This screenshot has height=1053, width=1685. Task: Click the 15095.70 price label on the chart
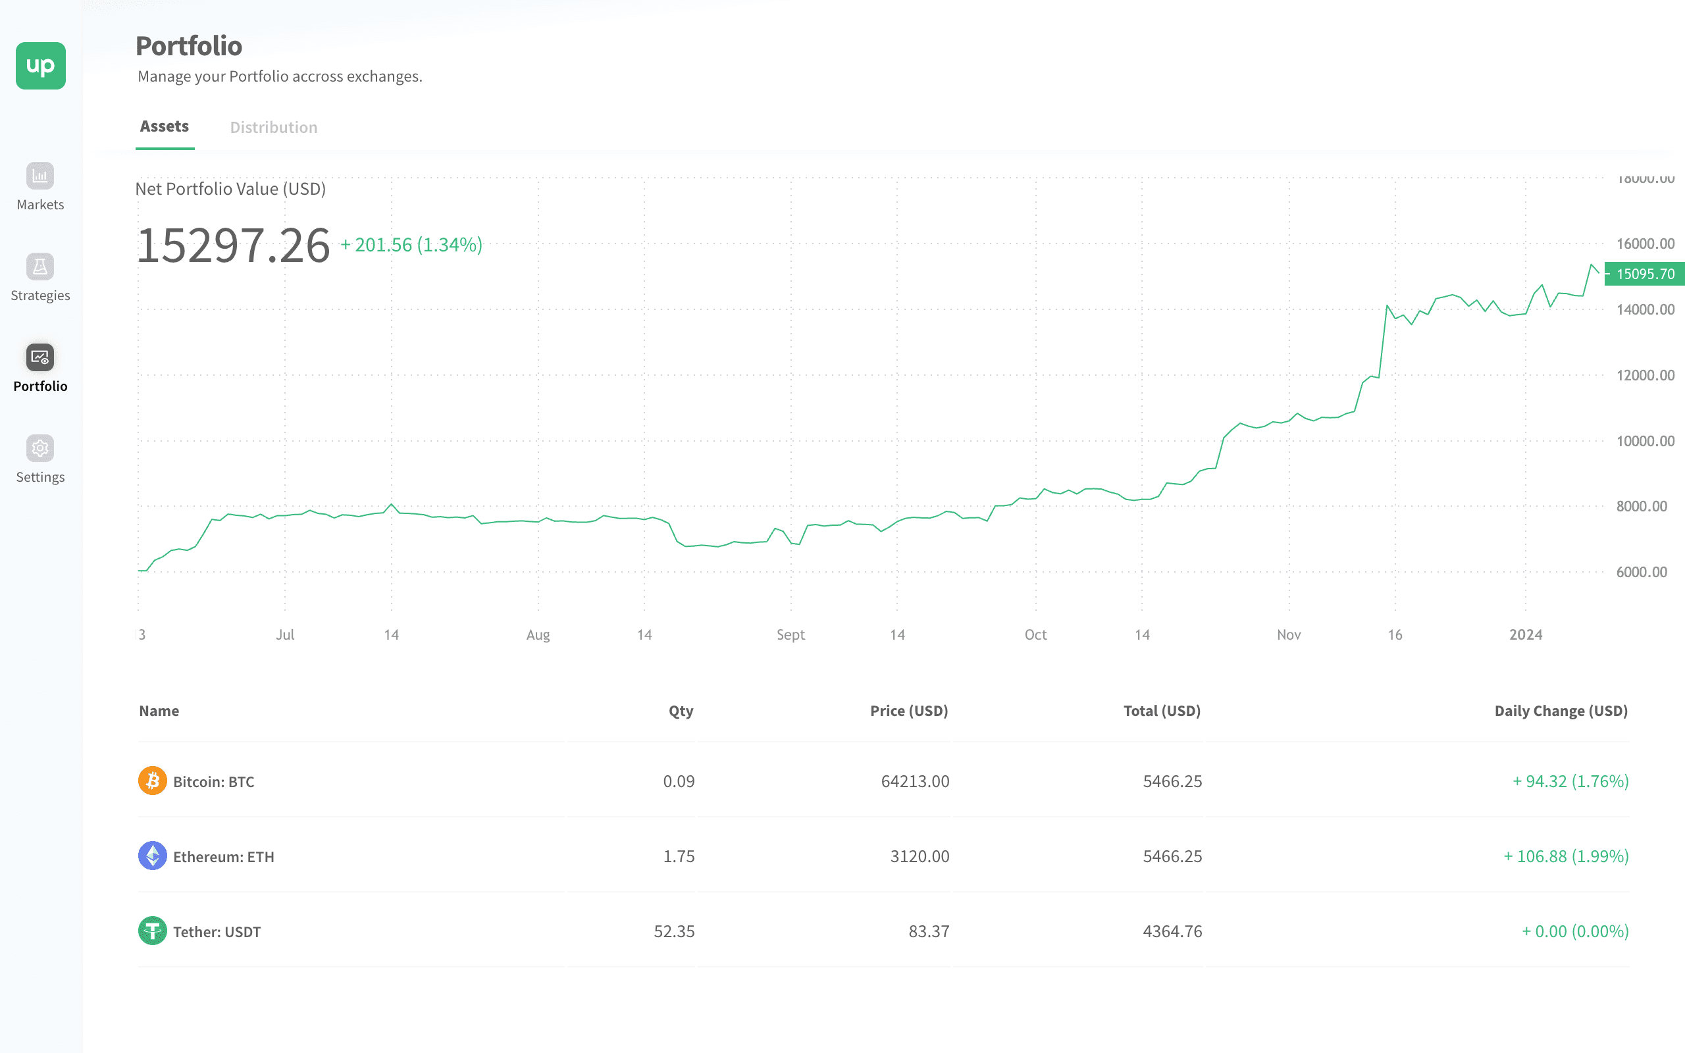point(1644,274)
